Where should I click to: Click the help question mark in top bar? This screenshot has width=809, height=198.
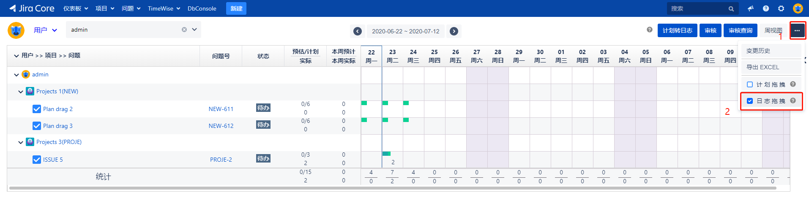pos(766,8)
